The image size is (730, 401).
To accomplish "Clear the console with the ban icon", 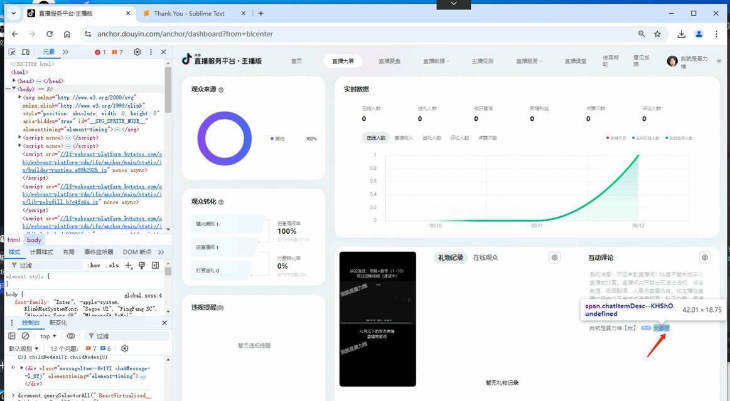I will click(26, 336).
